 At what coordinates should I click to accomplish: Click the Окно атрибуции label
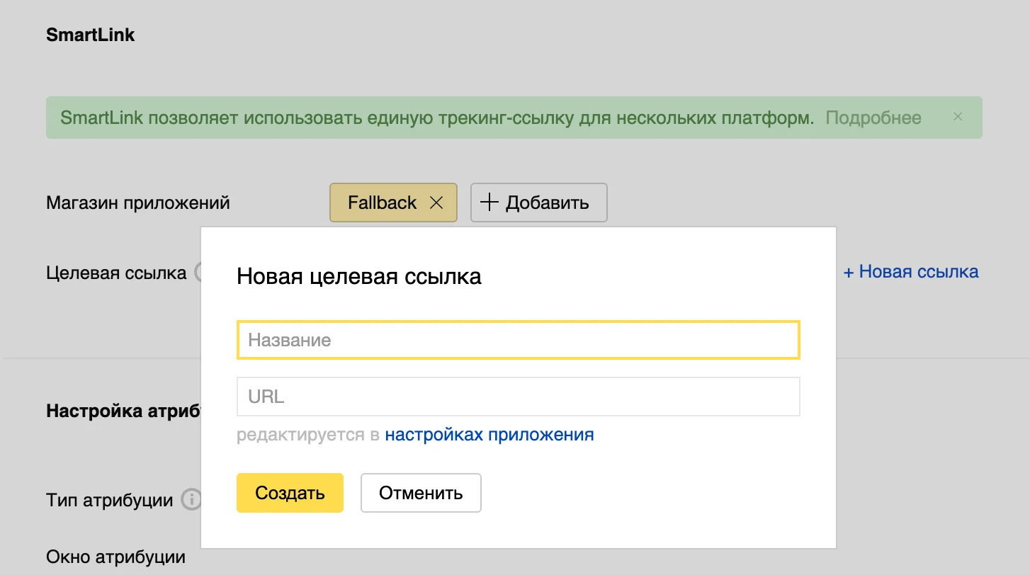click(x=115, y=557)
